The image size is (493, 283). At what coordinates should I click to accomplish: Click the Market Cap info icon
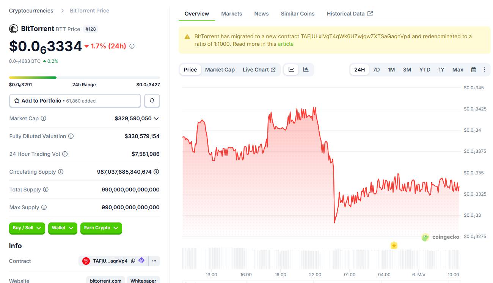tap(42, 118)
